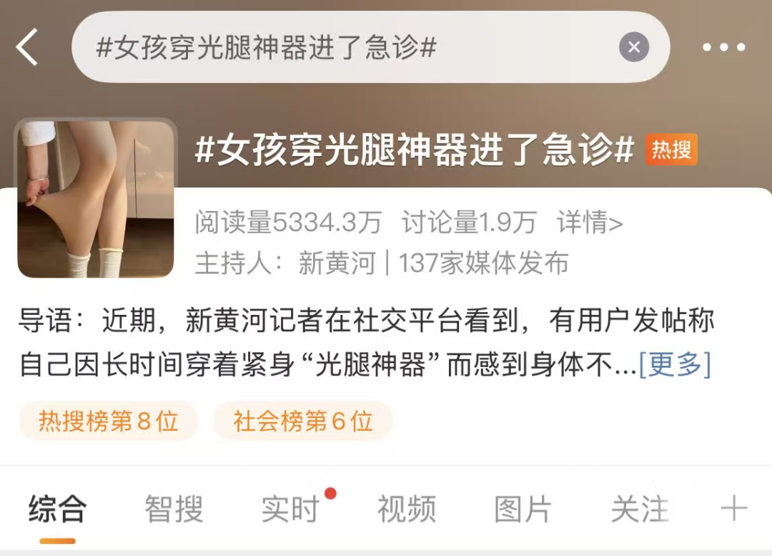Screen dimensions: 772x556
Task: Switch to the 关注 tab
Action: tap(640, 509)
